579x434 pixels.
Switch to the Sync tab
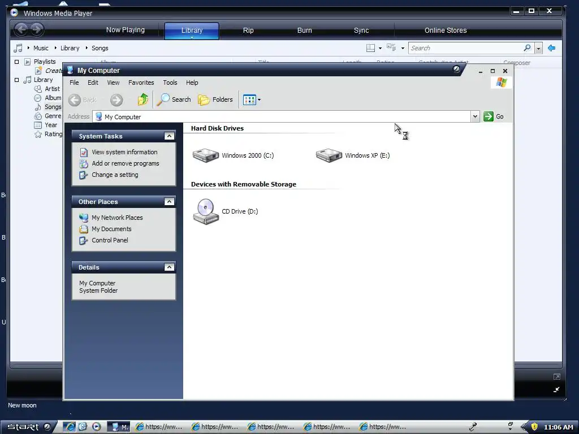click(x=361, y=31)
